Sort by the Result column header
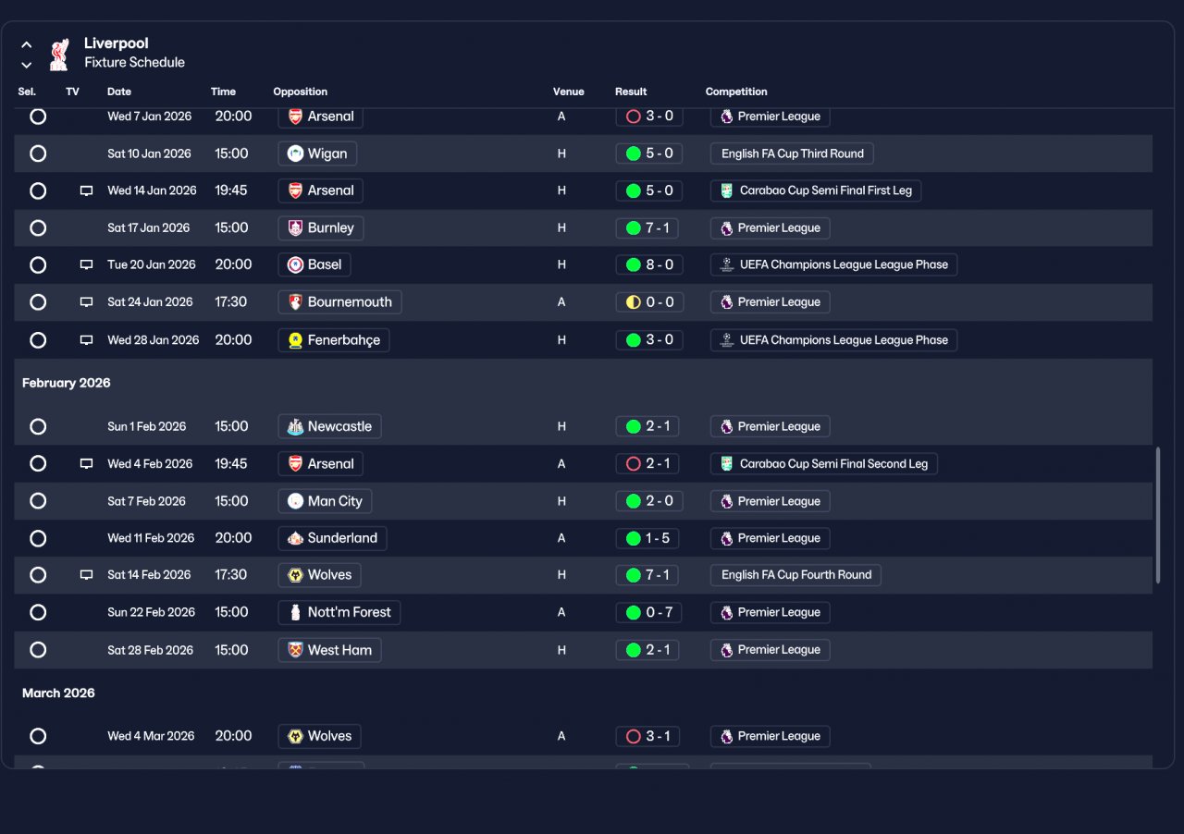This screenshot has width=1184, height=834. tap(631, 92)
